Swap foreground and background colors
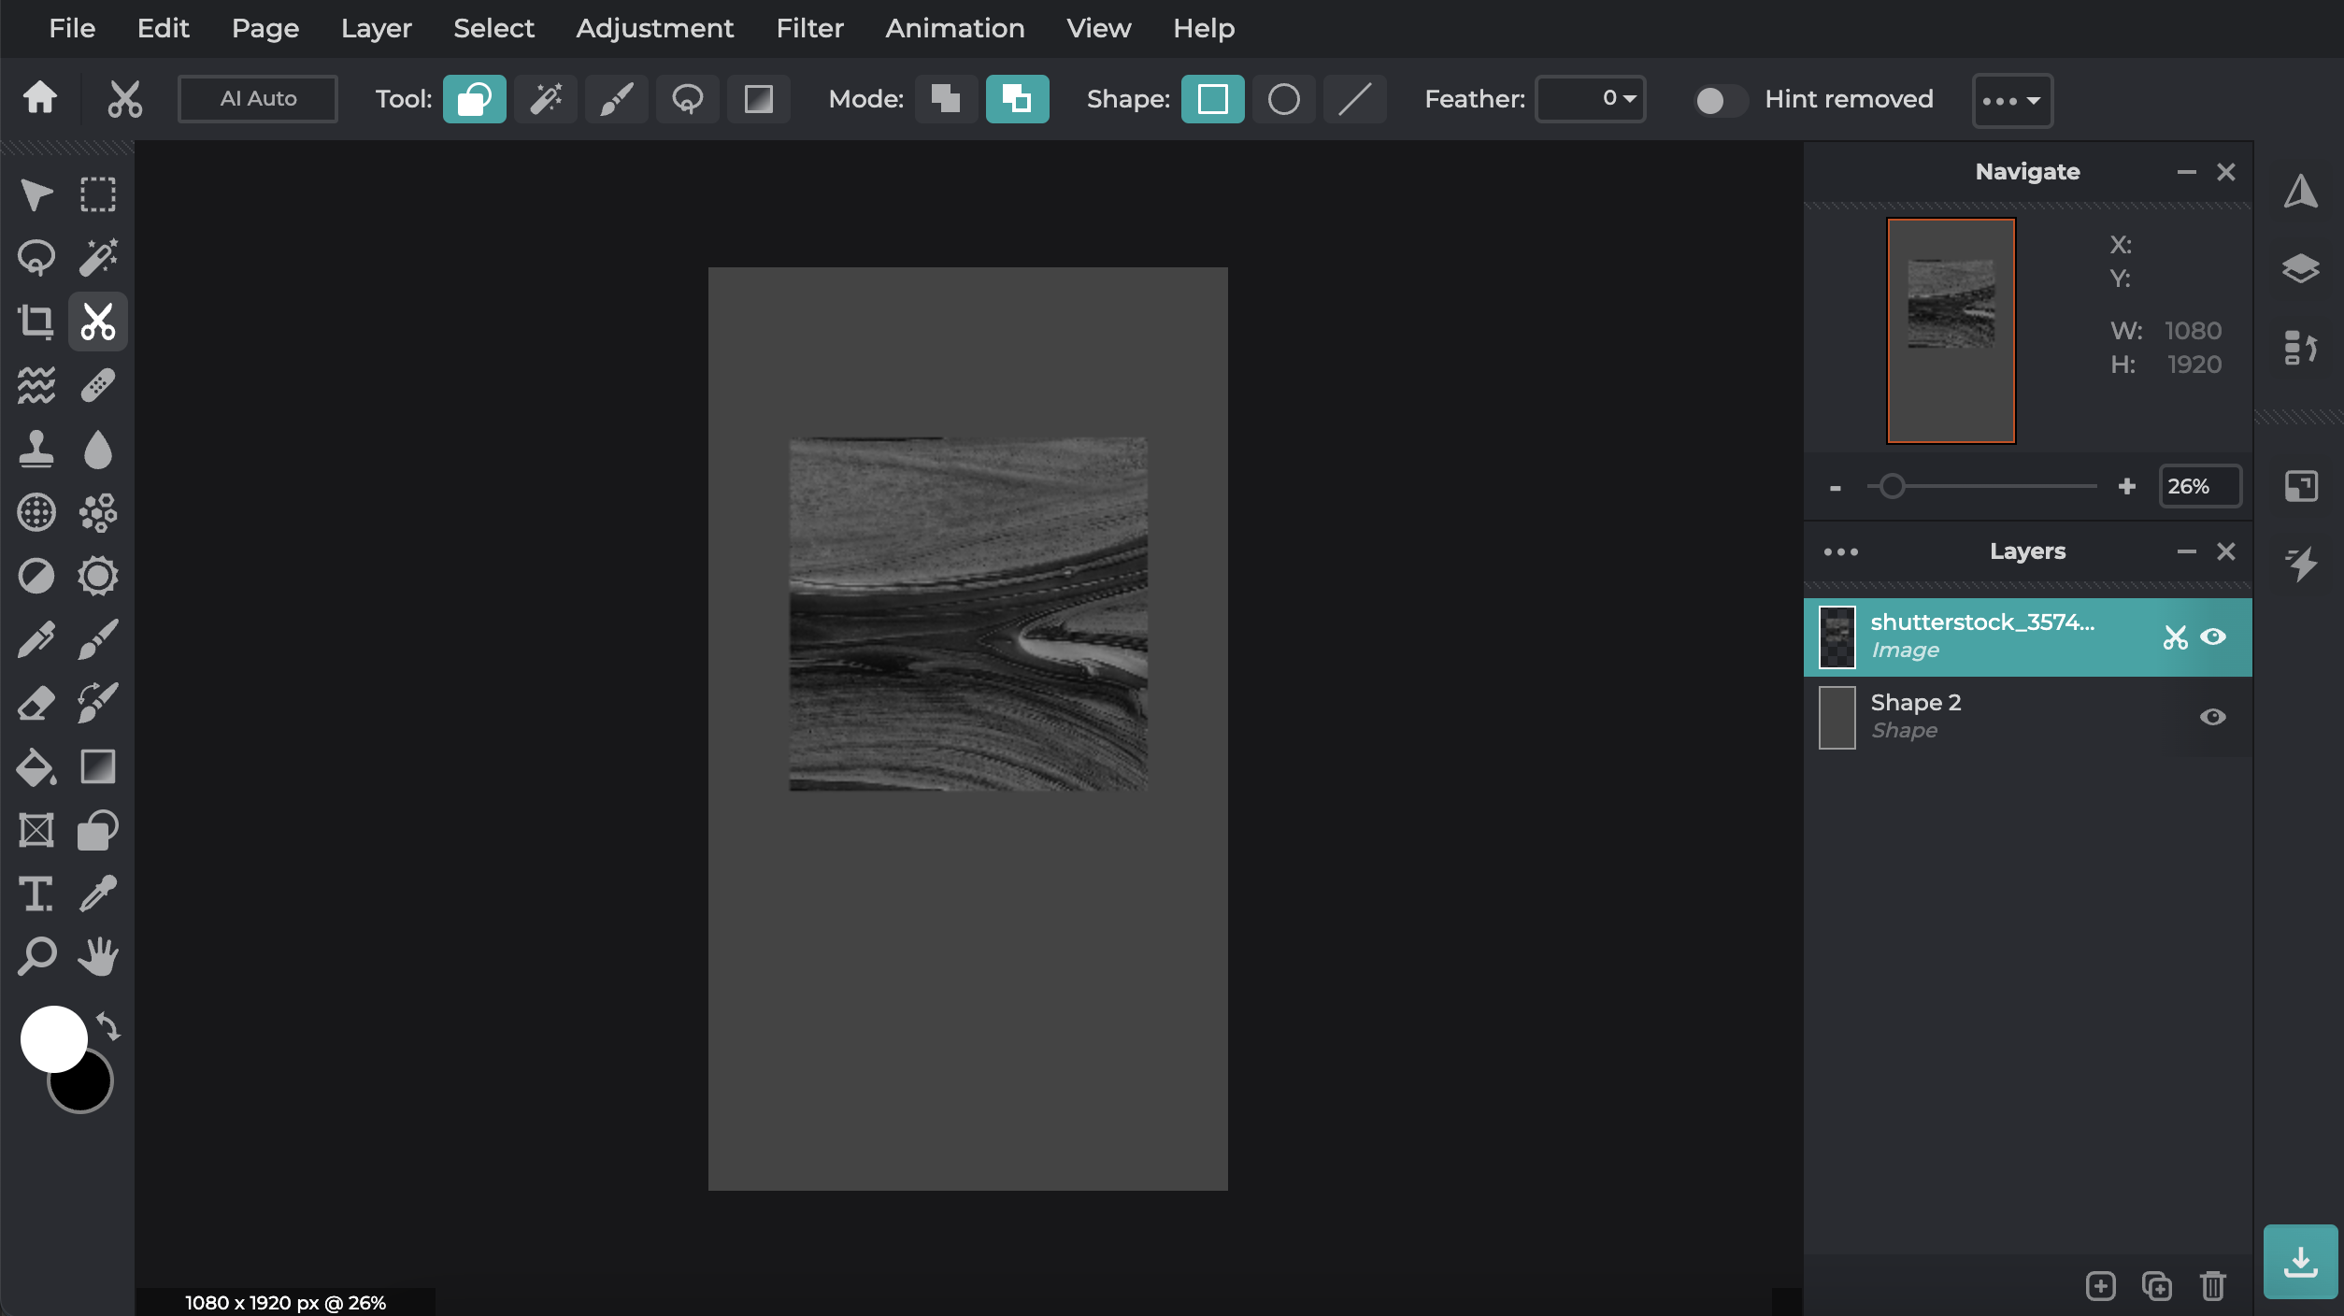Screen dimensions: 2344x1316 click(x=108, y=1026)
